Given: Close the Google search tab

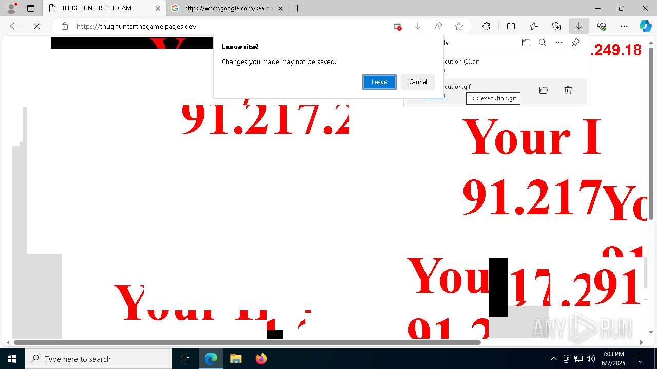Looking at the screenshot, I should [280, 8].
